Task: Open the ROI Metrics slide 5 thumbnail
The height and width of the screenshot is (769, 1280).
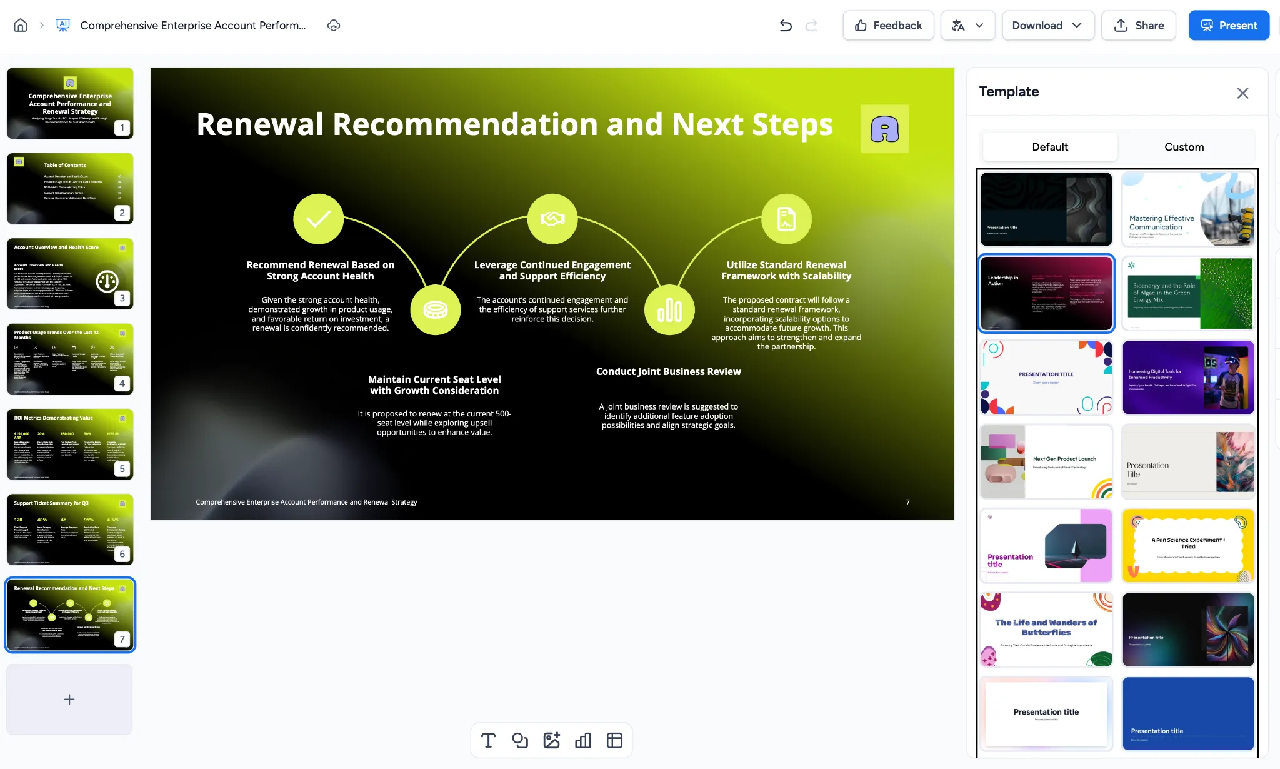Action: [x=70, y=444]
